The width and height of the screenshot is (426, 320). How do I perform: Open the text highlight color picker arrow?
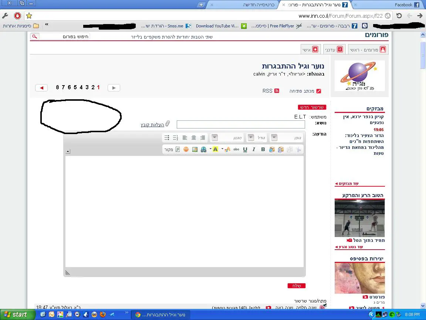pos(211,149)
